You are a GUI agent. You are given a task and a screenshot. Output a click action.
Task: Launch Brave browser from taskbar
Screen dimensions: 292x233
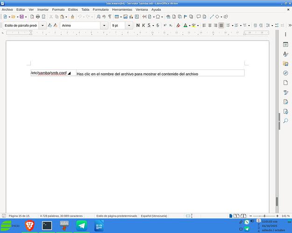click(x=30, y=226)
